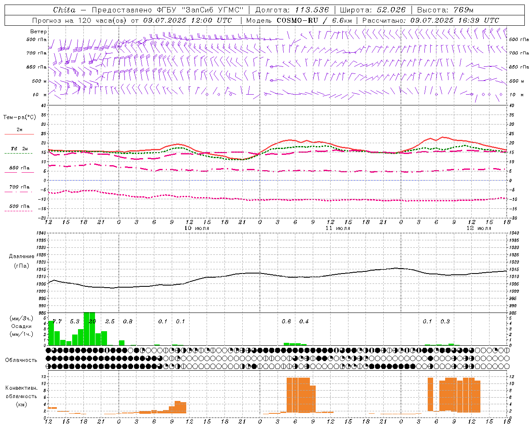Screen dimensions: 531x425
Task: Click the "Ветер" wind panel label
Action: click(x=39, y=32)
